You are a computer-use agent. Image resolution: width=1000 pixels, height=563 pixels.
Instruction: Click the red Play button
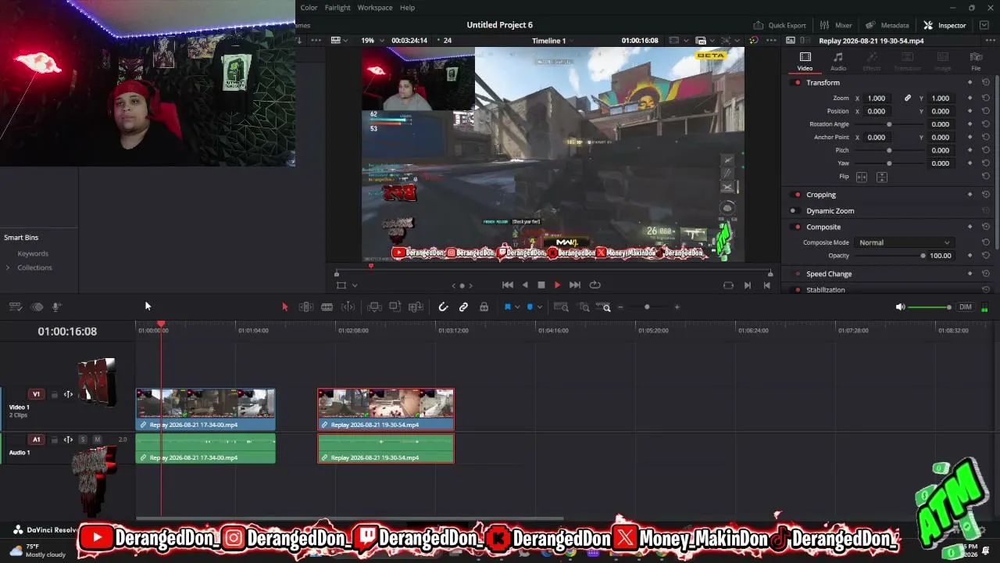tap(557, 285)
